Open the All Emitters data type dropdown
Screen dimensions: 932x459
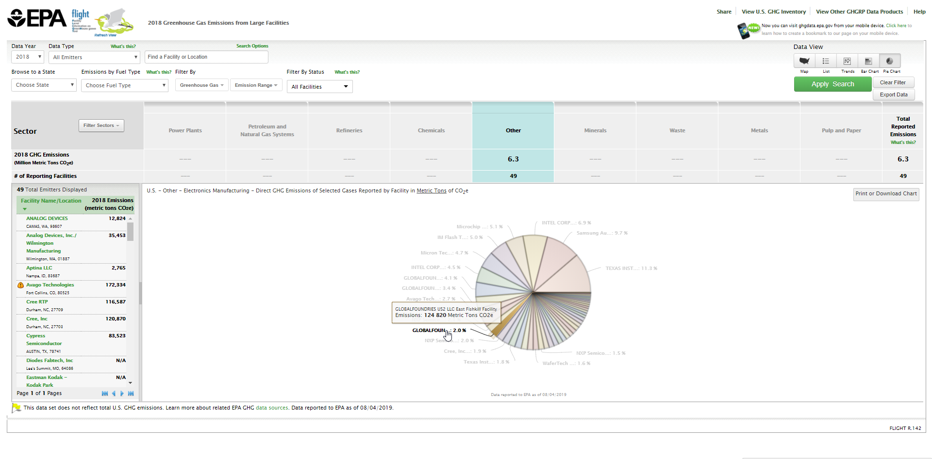95,57
